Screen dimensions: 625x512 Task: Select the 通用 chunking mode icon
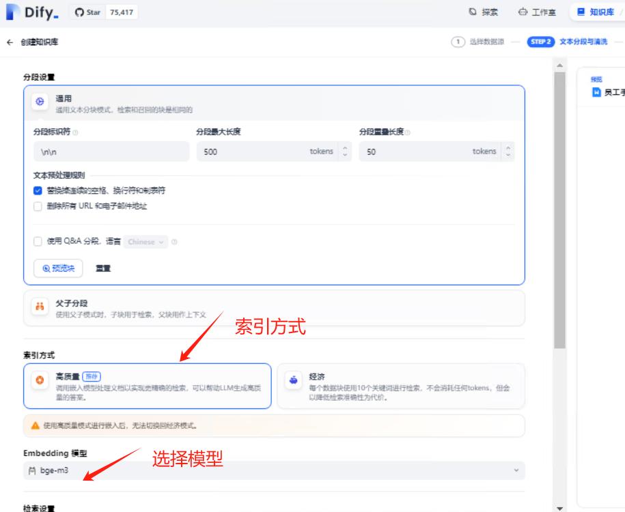[x=40, y=102]
